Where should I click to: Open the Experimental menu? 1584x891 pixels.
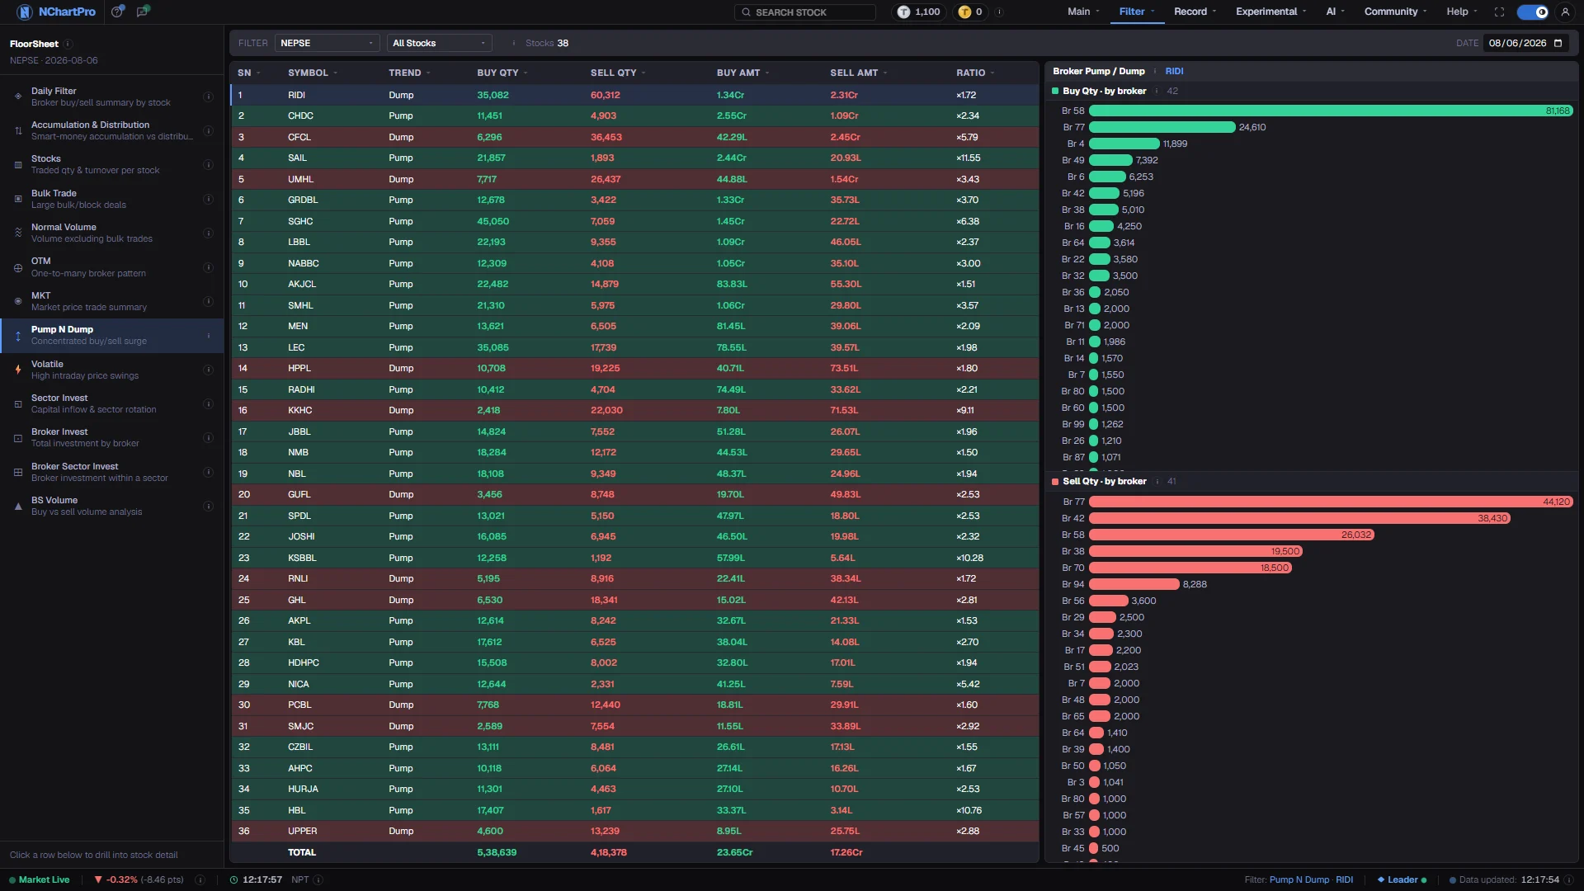coord(1270,12)
